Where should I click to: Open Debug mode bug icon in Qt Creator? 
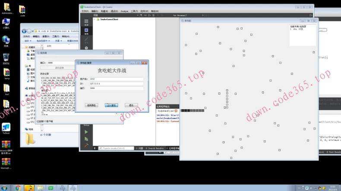point(86,48)
